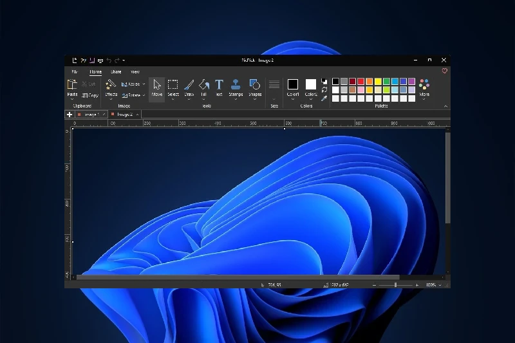Expand the Effects dropdown arrow

point(111,99)
